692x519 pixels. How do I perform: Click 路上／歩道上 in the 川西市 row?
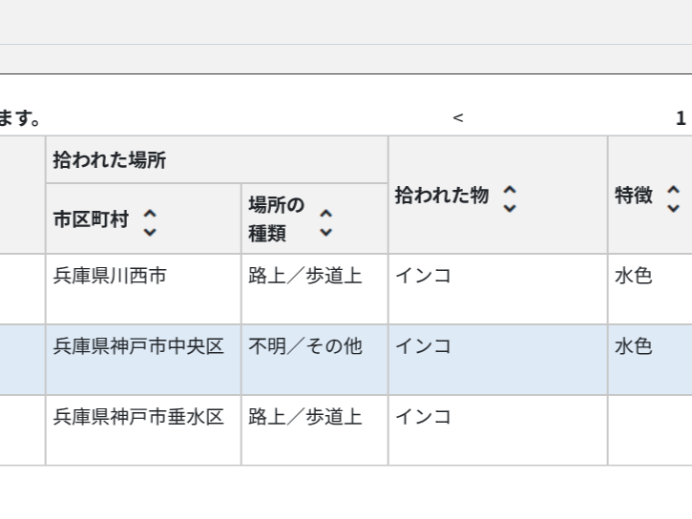coord(305,277)
